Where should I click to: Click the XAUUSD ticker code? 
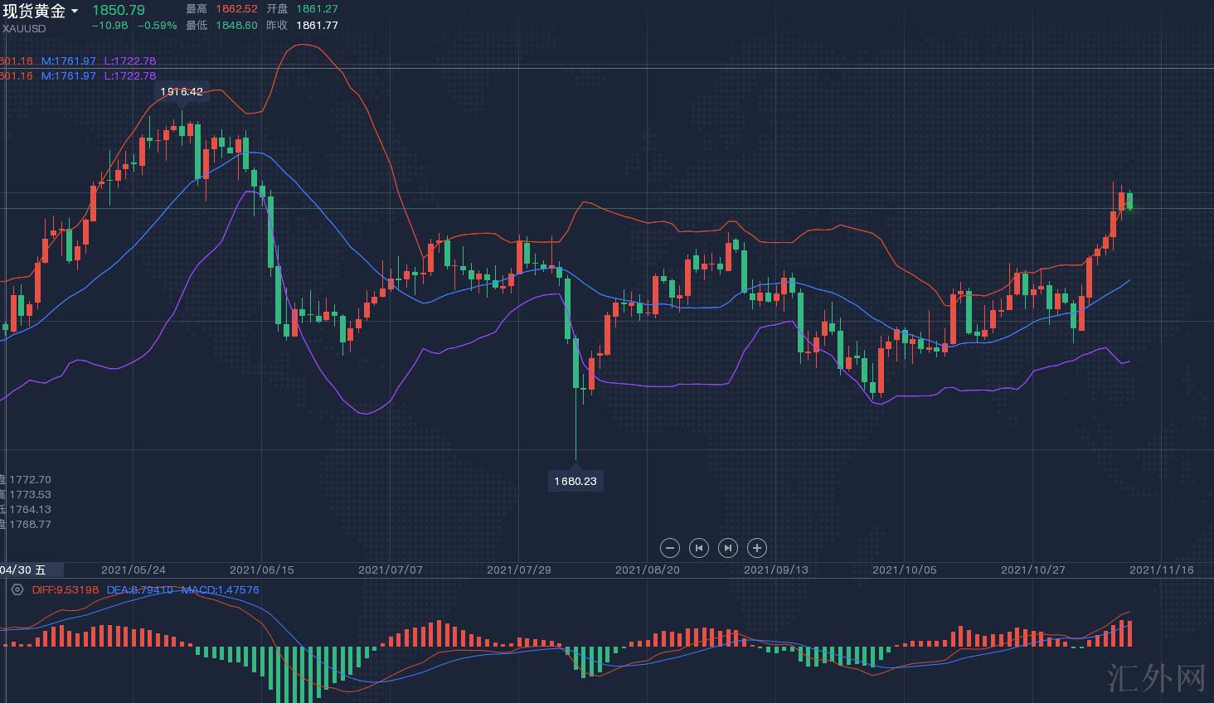pyautogui.click(x=24, y=28)
